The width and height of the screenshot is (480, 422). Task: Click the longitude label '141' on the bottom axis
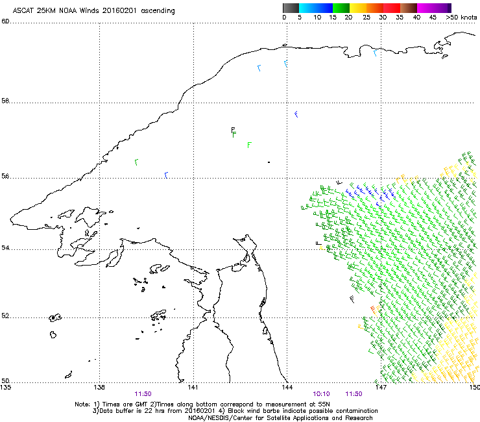point(193,388)
